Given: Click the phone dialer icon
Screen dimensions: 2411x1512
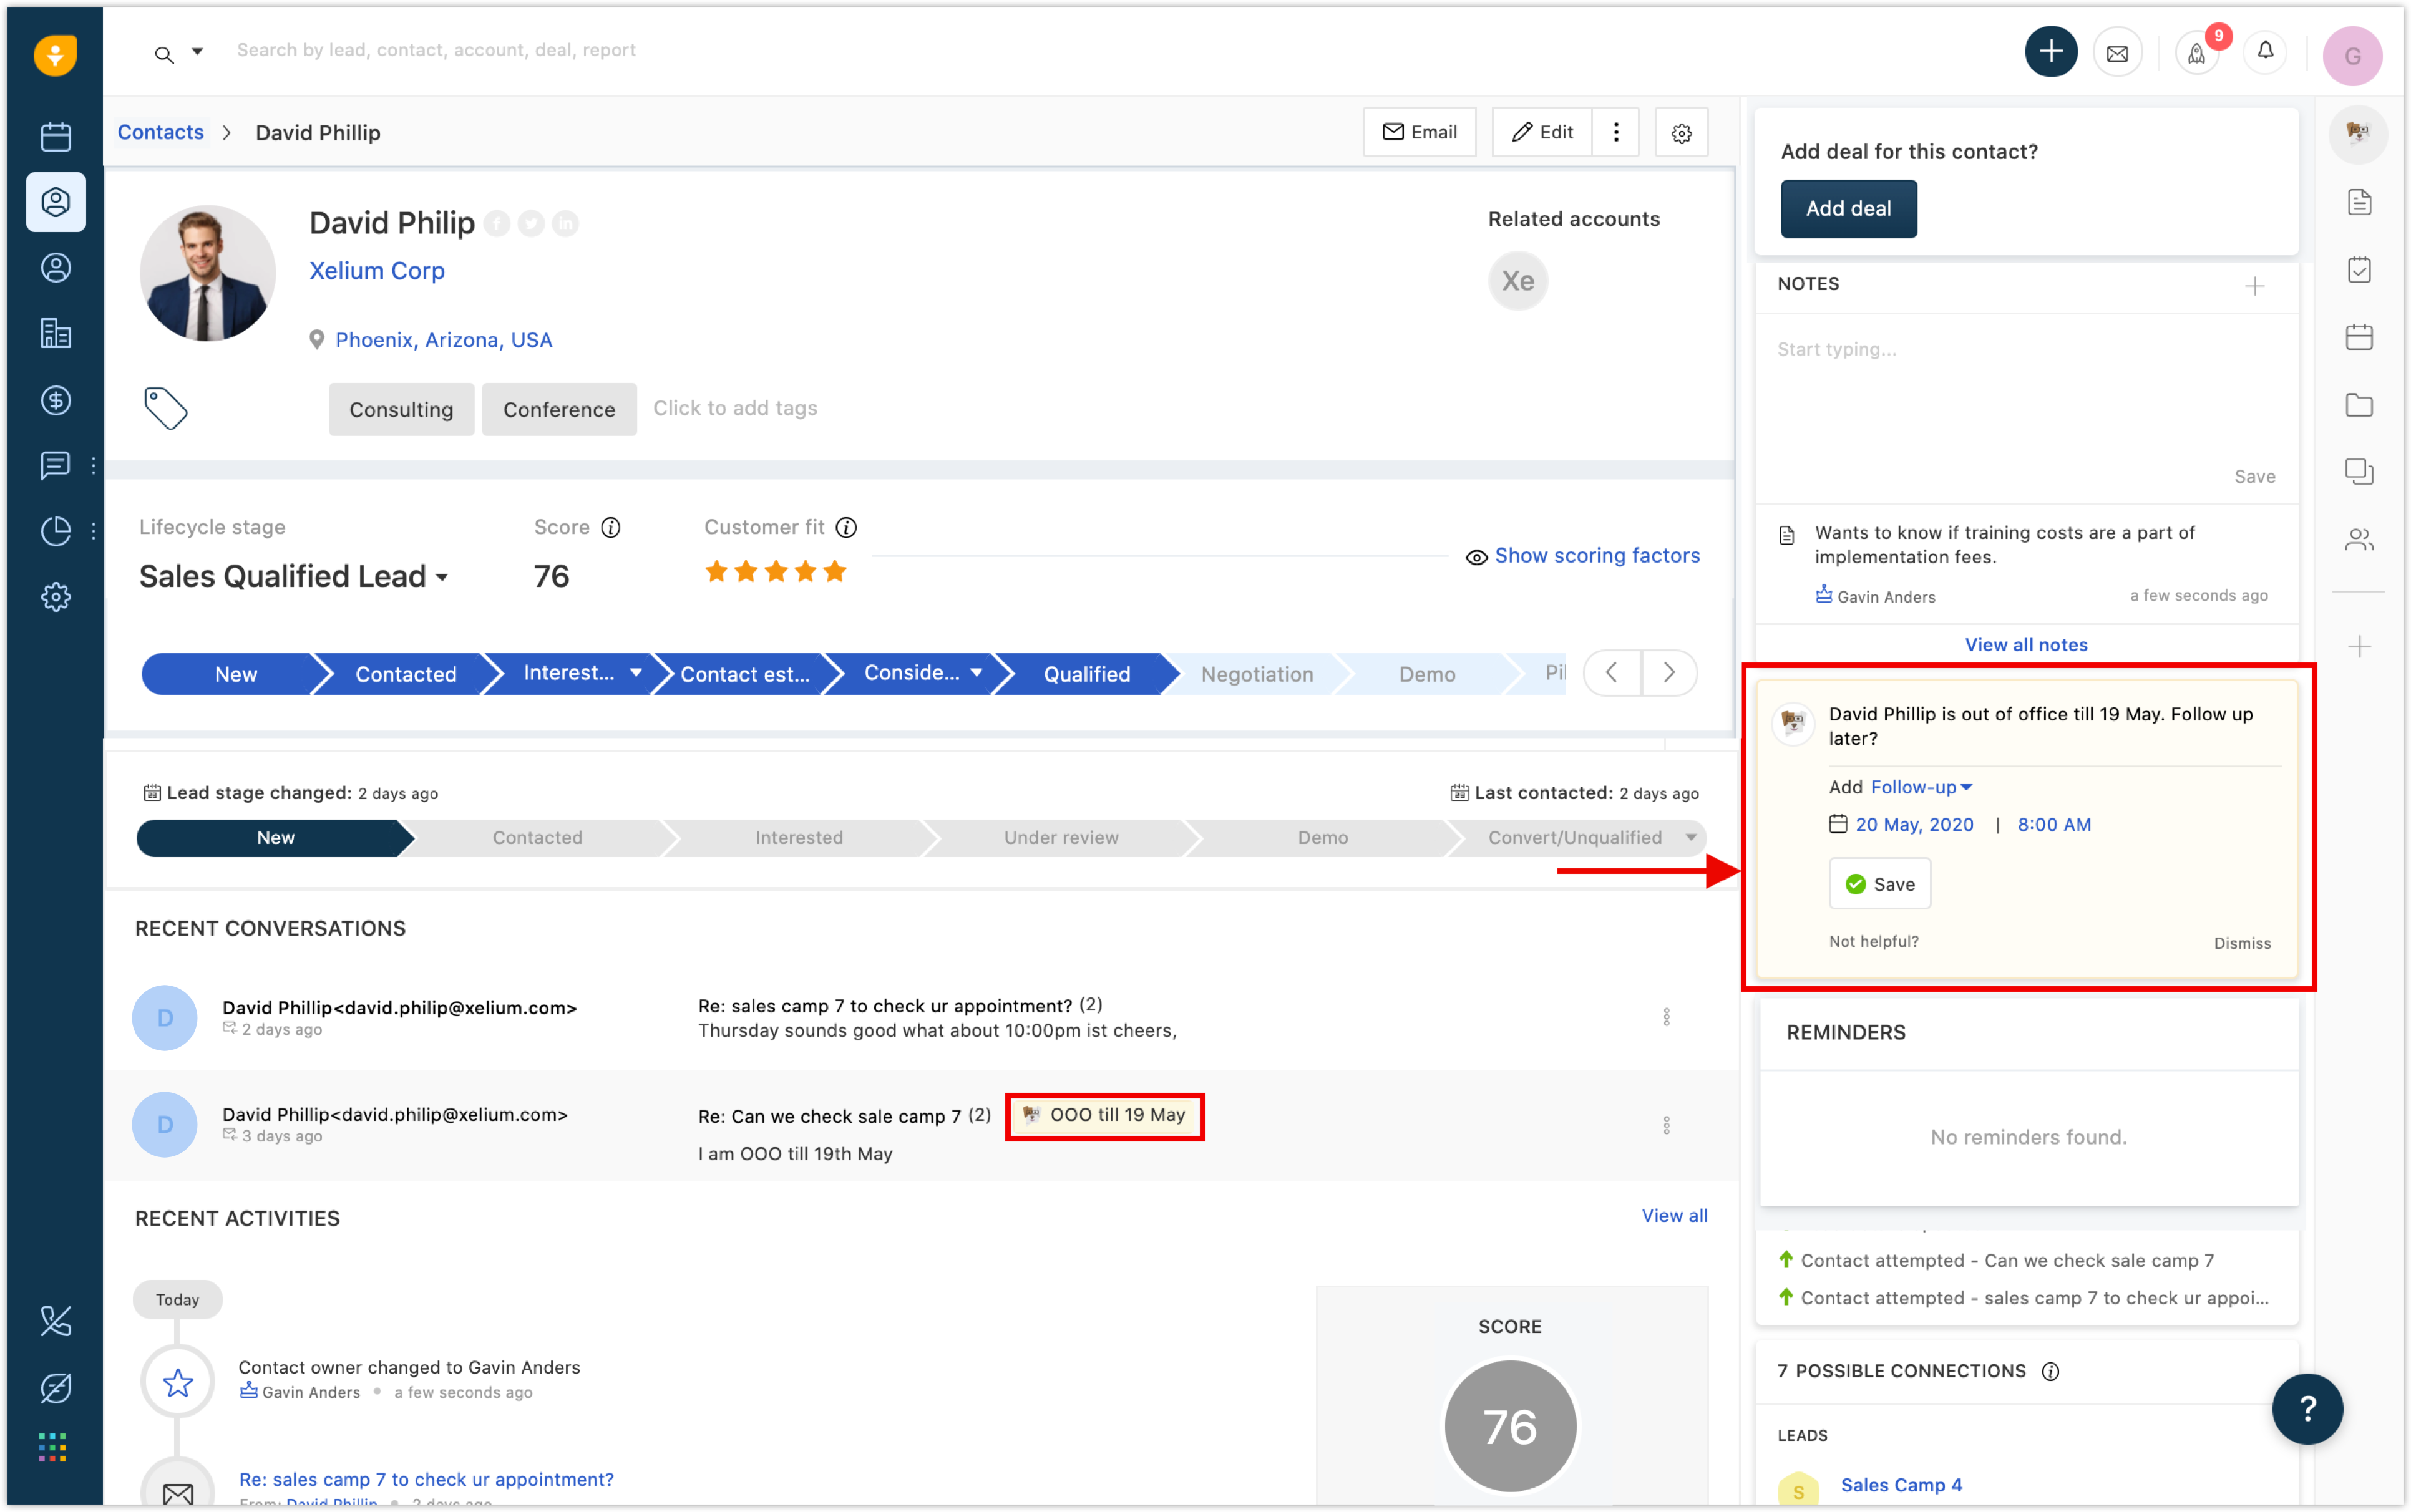Looking at the screenshot, I should coord(56,1321).
